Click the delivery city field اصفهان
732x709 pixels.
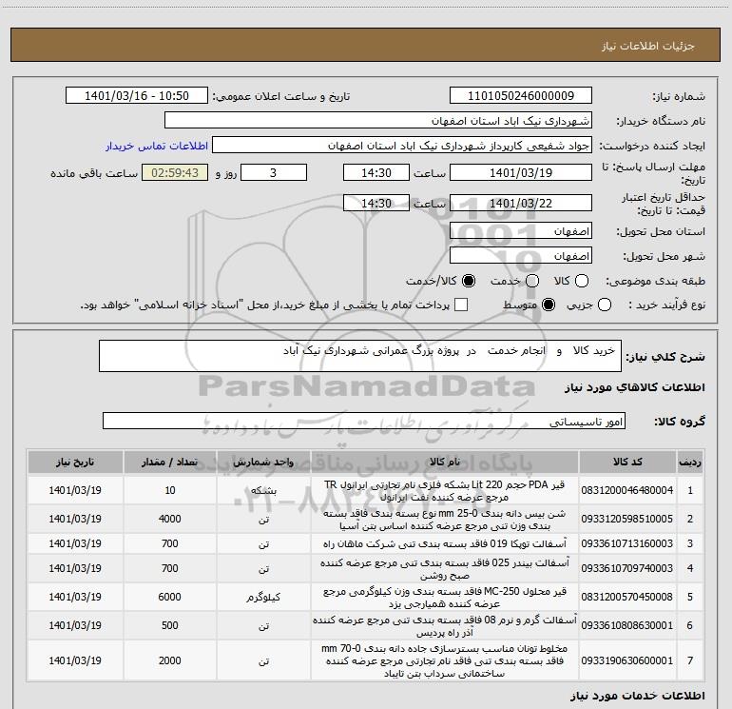521,256
